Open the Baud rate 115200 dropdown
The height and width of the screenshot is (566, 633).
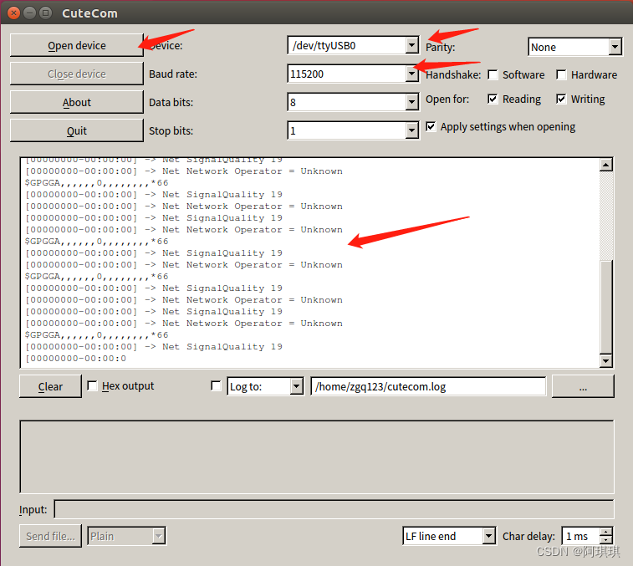[411, 74]
